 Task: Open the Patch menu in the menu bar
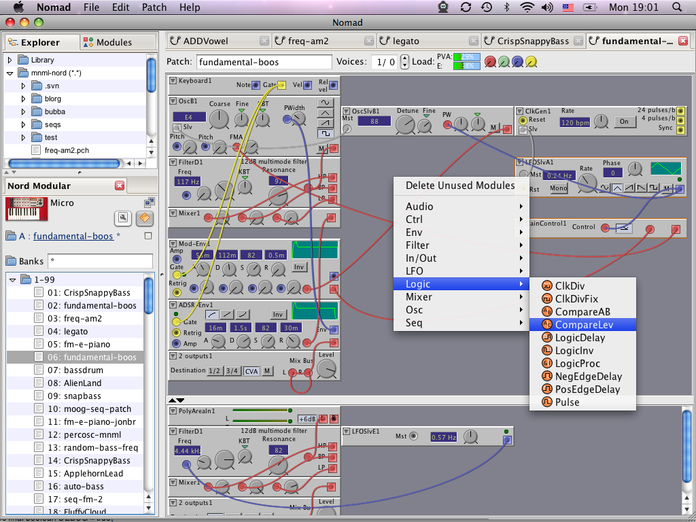(x=154, y=7)
